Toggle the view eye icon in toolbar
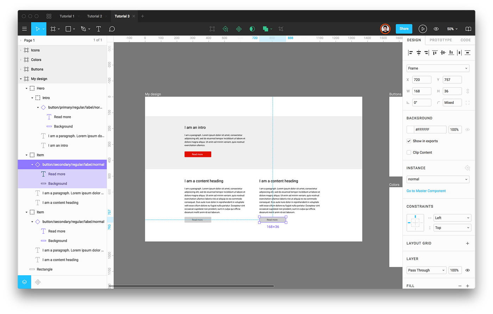Screen dimensions: 493x314 (436, 29)
